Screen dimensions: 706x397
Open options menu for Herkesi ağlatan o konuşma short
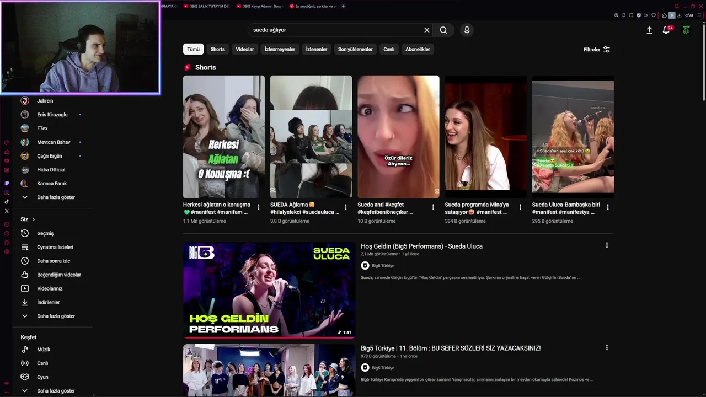click(259, 207)
